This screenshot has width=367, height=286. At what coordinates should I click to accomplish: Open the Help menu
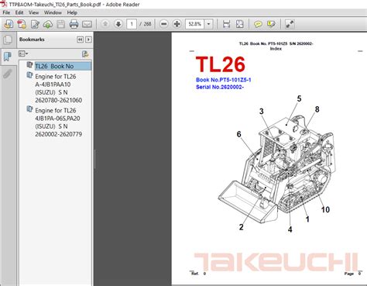click(72, 12)
